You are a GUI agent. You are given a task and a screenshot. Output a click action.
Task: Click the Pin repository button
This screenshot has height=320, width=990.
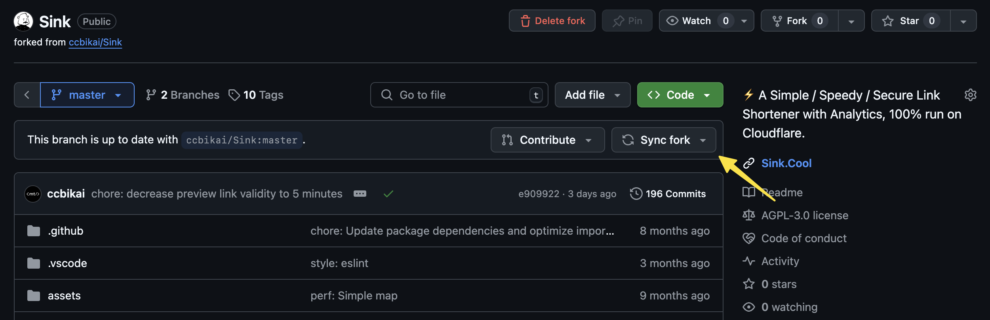coord(627,21)
